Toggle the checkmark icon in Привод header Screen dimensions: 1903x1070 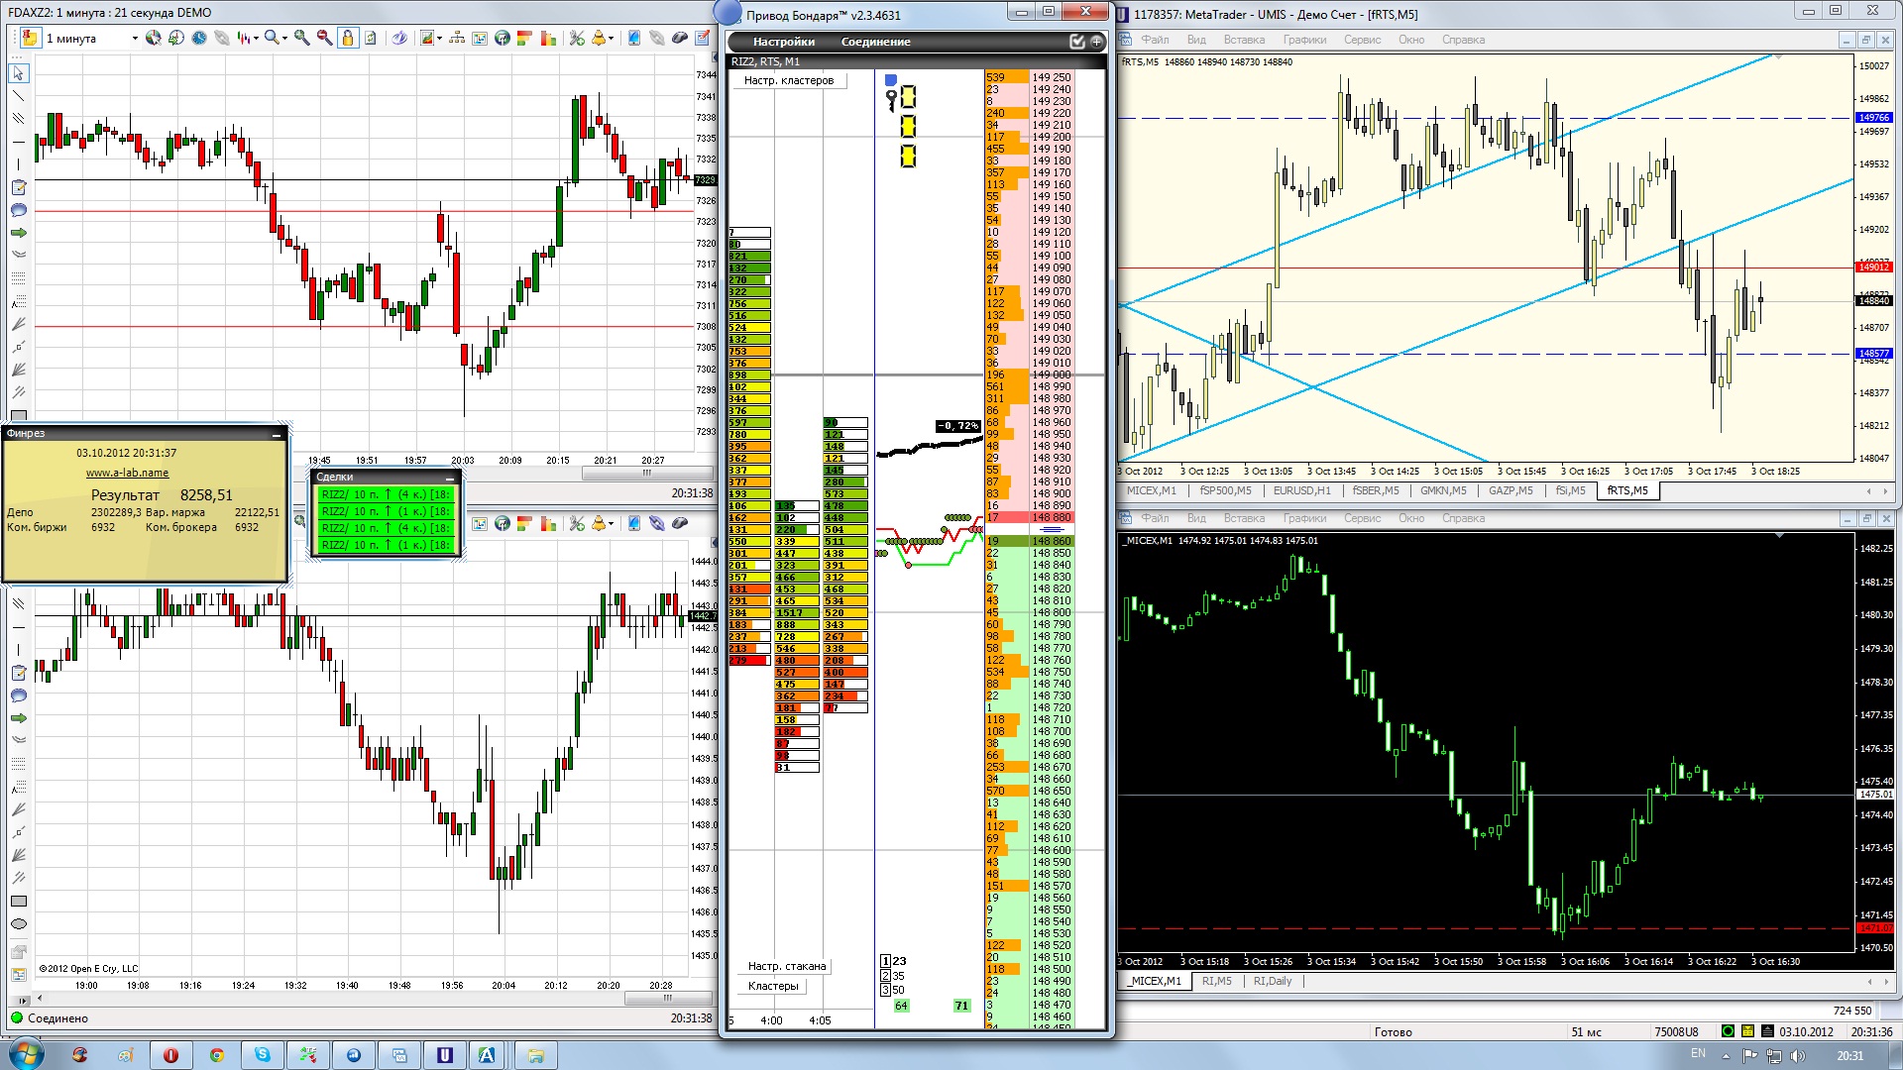point(1077,42)
